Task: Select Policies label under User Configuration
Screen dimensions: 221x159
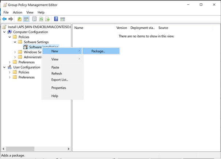Action: pos(24,72)
